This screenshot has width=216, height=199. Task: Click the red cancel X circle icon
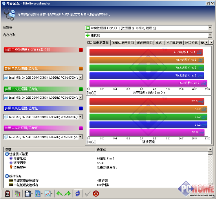[96, 194]
